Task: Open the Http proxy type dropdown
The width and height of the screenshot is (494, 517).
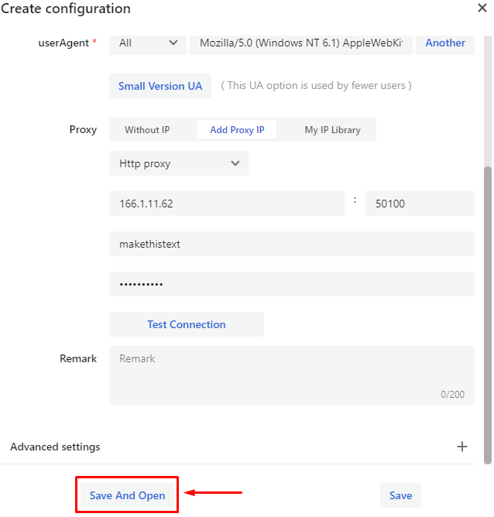Action: [x=179, y=163]
